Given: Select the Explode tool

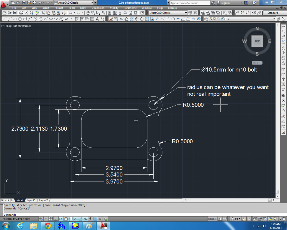Looking at the screenshot, I should (199, 19).
